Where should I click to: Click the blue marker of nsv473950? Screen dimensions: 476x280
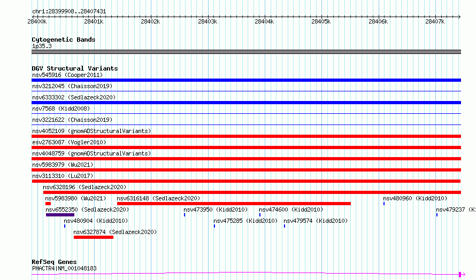[x=185, y=215]
